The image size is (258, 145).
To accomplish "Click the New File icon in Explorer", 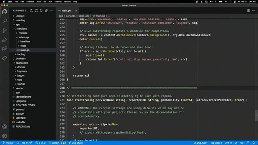I will [31, 10].
